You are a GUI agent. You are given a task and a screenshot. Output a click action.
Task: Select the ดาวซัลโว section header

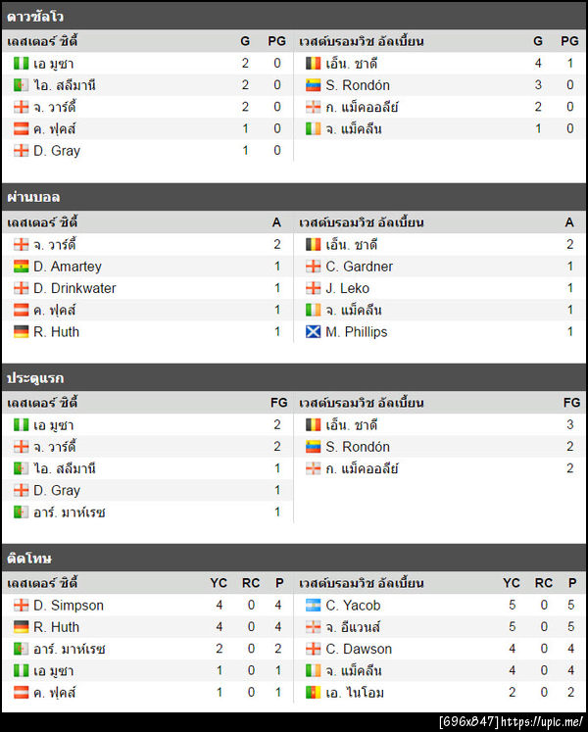(35, 16)
